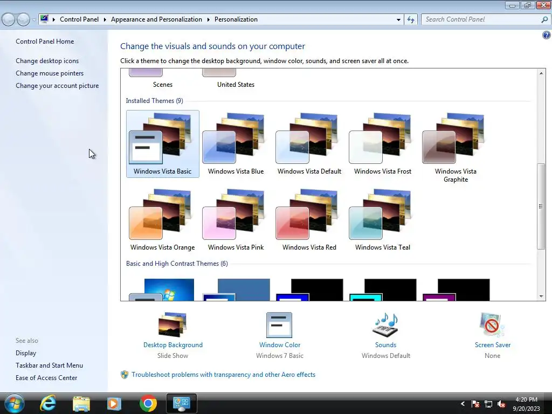The height and width of the screenshot is (414, 552).
Task: Select the Windows Vista Basic theme
Action: (162, 143)
